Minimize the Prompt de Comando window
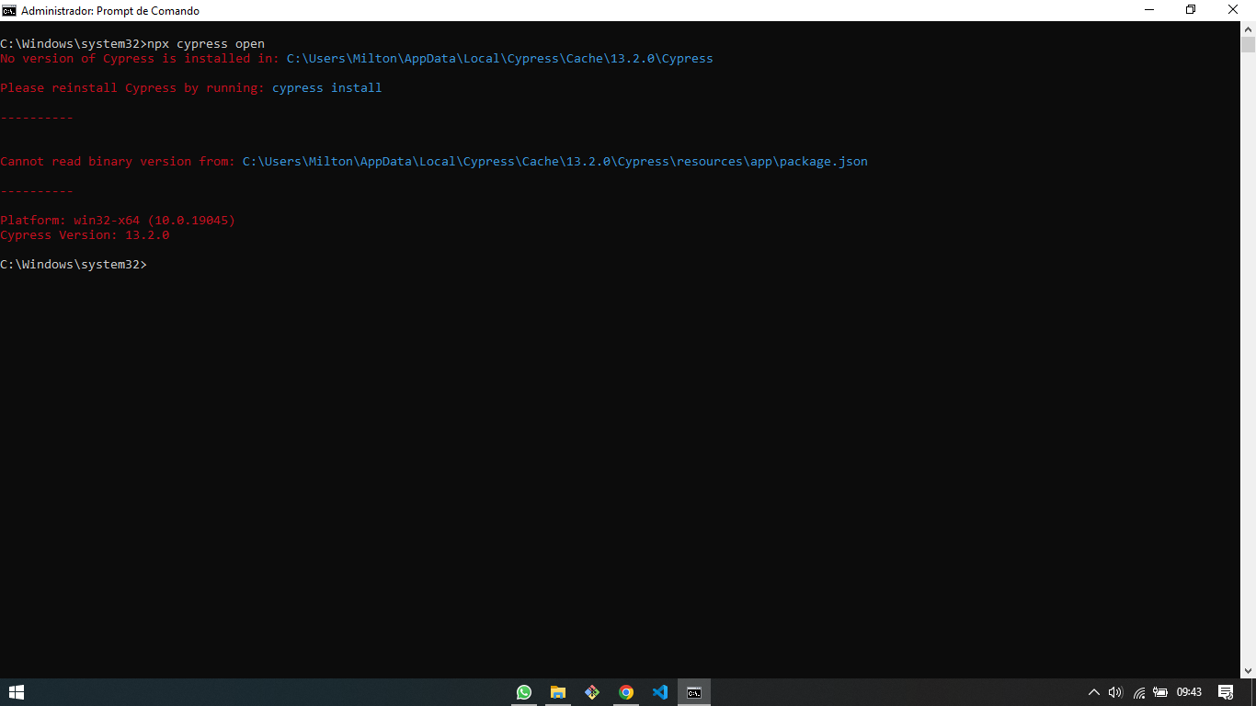Screen dimensions: 1256x706 1149,10
